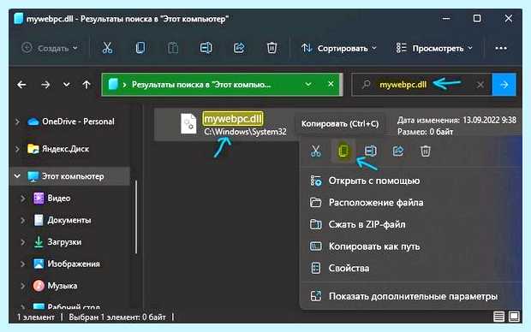
Task: Clear the search box with the X button
Action: (480, 84)
